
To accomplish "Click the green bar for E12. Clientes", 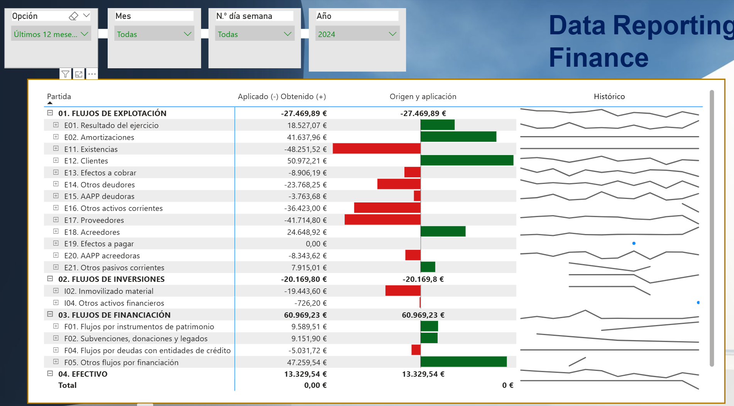I will (467, 160).
